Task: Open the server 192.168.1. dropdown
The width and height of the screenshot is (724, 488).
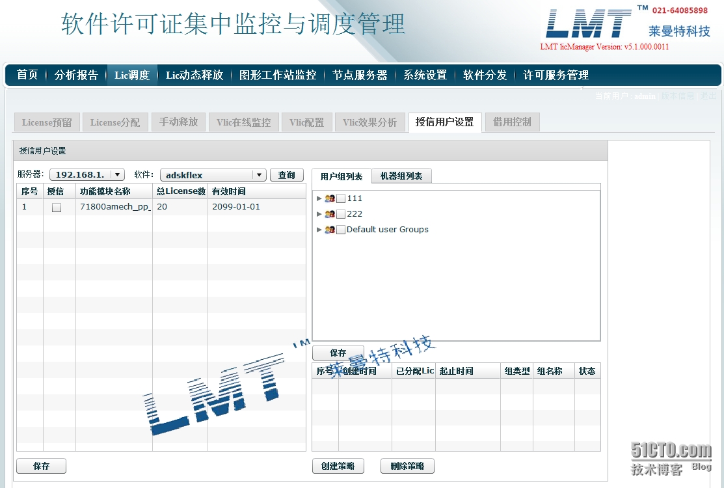Action: click(117, 174)
